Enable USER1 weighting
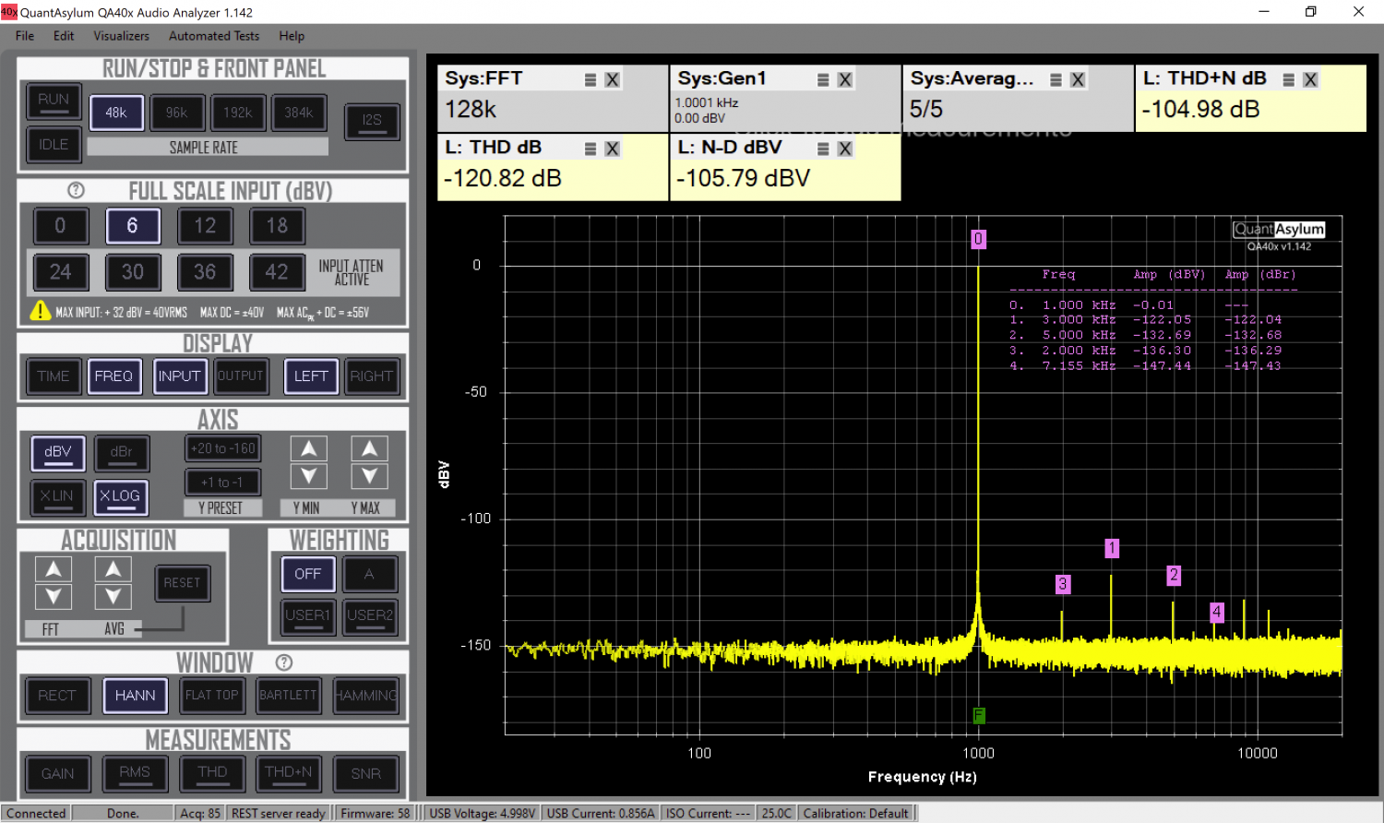The image size is (1384, 823). (308, 615)
